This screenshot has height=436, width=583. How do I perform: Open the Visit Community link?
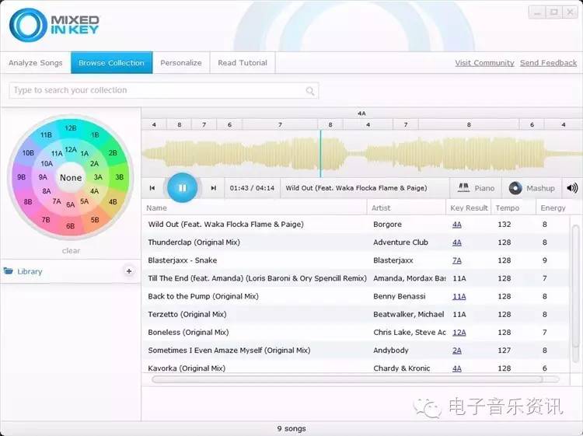pos(484,63)
